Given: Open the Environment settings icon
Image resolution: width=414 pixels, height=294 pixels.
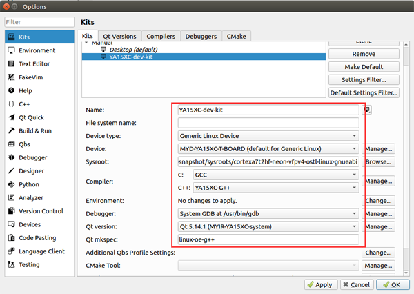Looking at the screenshot, I should (x=11, y=50).
